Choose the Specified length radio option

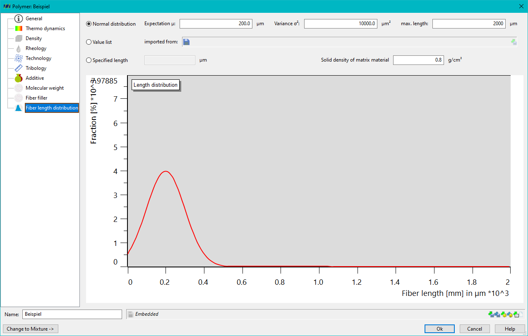click(x=89, y=60)
